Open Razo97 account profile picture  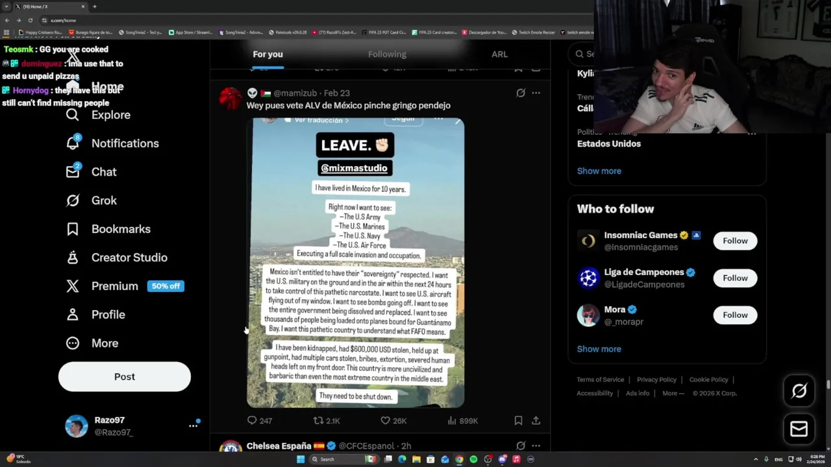click(76, 426)
